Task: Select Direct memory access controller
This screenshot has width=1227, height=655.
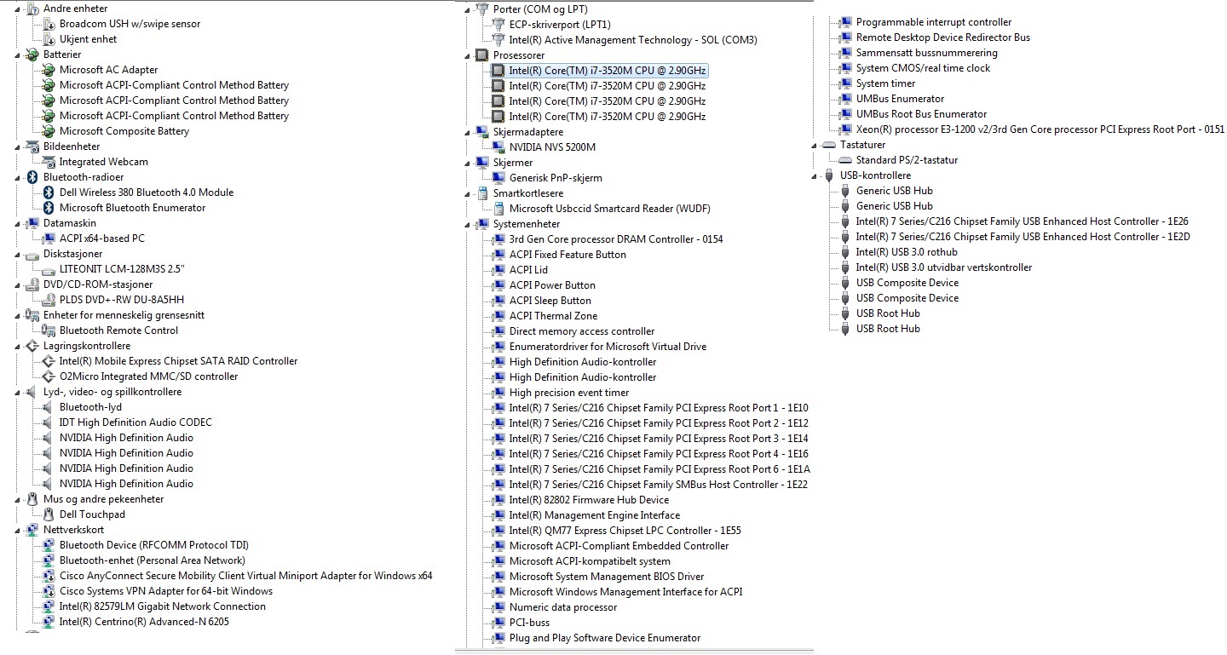Action: (x=582, y=331)
